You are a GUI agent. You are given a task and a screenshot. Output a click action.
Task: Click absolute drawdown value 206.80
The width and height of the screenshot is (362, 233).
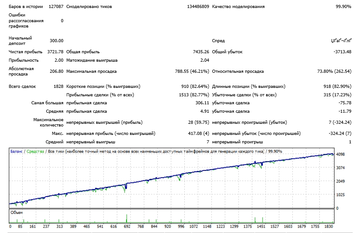(x=56, y=71)
